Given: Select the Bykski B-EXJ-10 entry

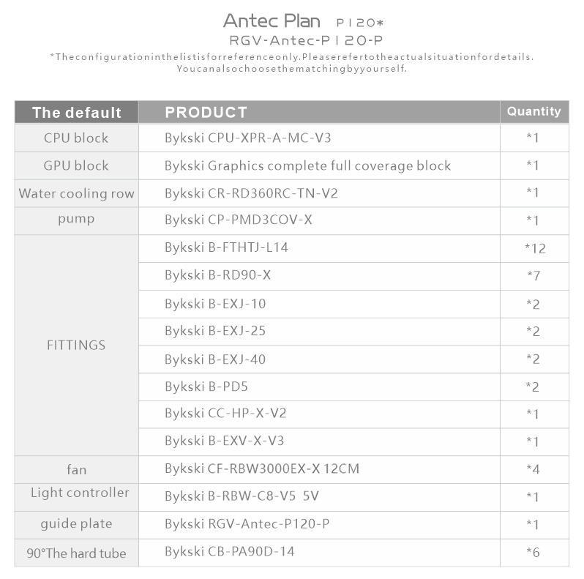Looking at the screenshot, I should tap(215, 304).
